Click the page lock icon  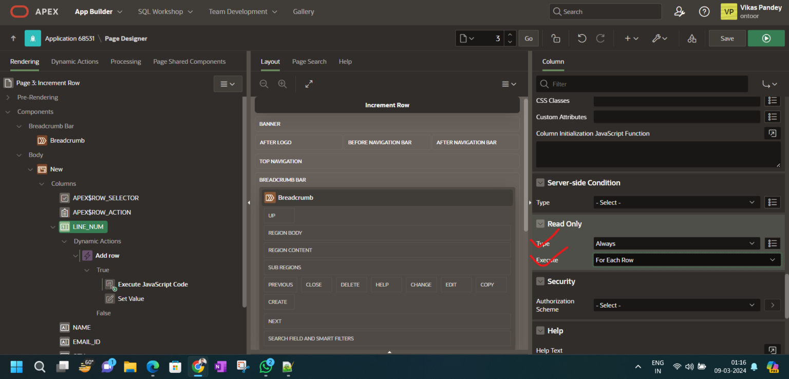pyautogui.click(x=555, y=39)
